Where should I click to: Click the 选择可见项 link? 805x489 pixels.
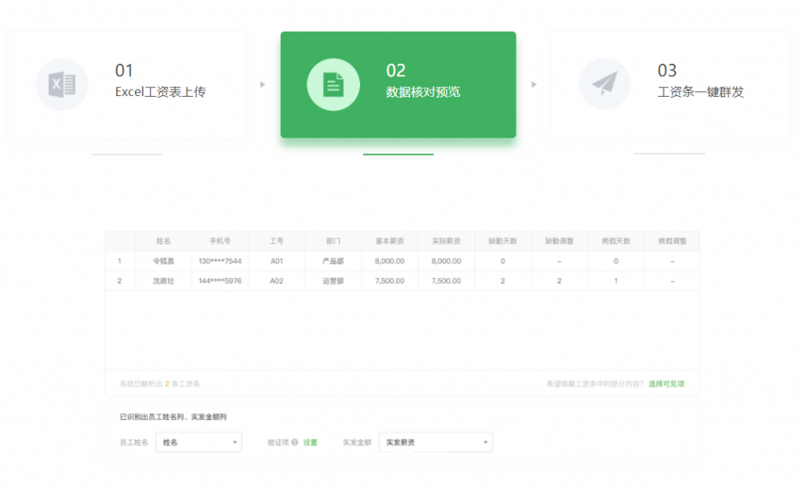click(666, 384)
